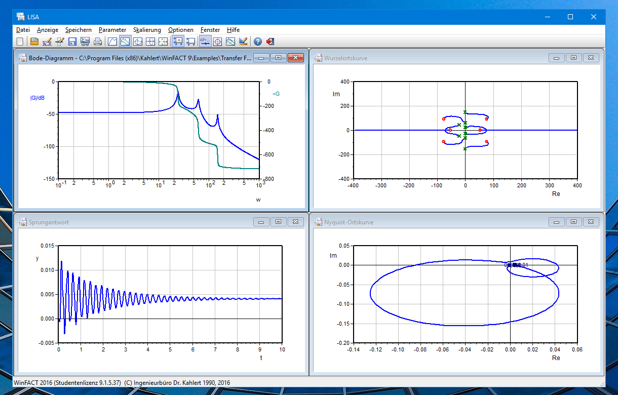Activate the red crosshair cursor icon
This screenshot has width=618, height=395.
click(218, 42)
